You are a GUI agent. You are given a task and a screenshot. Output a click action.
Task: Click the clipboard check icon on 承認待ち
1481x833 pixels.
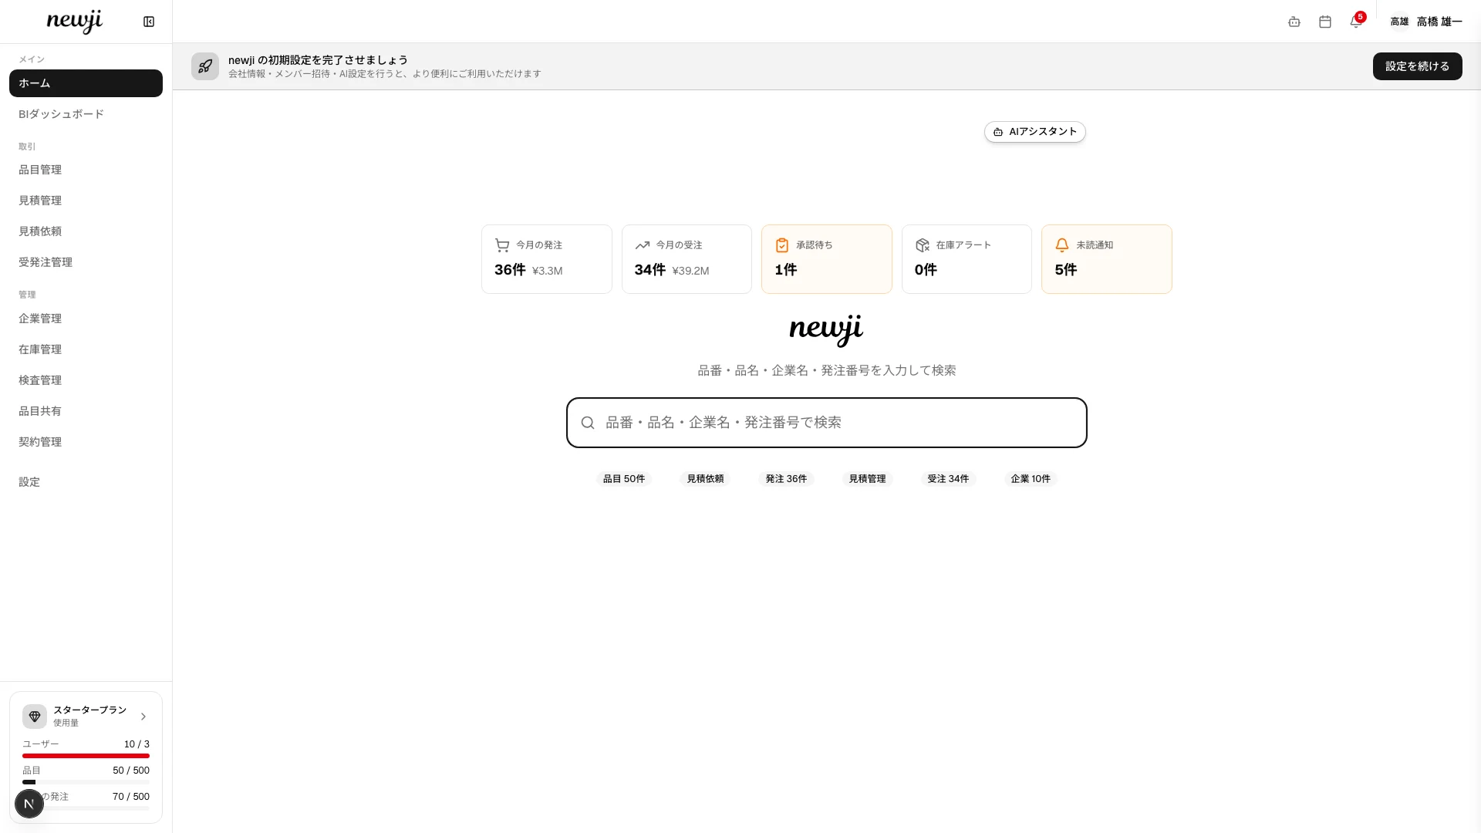tap(782, 245)
